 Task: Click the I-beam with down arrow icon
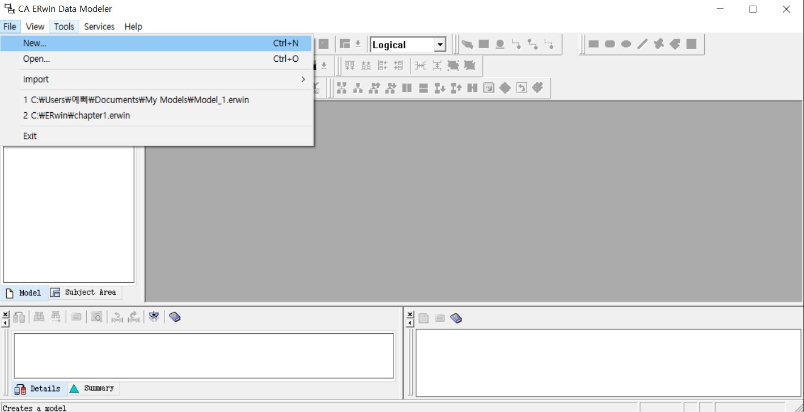point(439,88)
